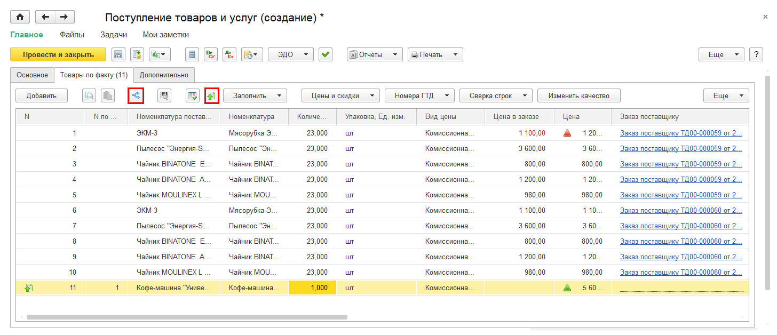The height and width of the screenshot is (335, 777).
Task: Click the barcode search icon
Action: point(165,96)
